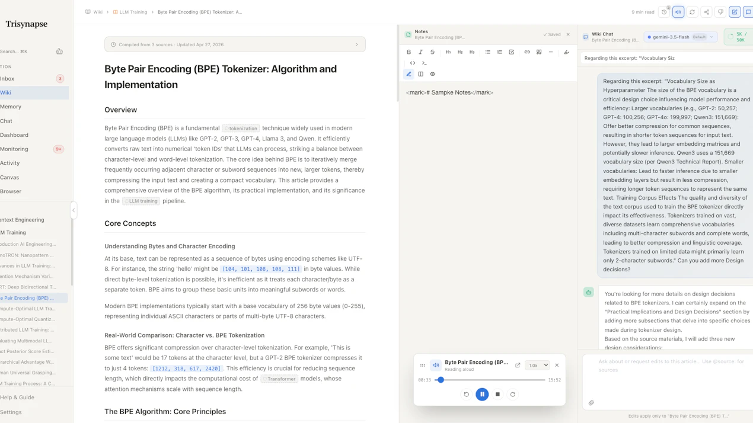Give the article a thumbs down
The width and height of the screenshot is (753, 423).
(720, 12)
